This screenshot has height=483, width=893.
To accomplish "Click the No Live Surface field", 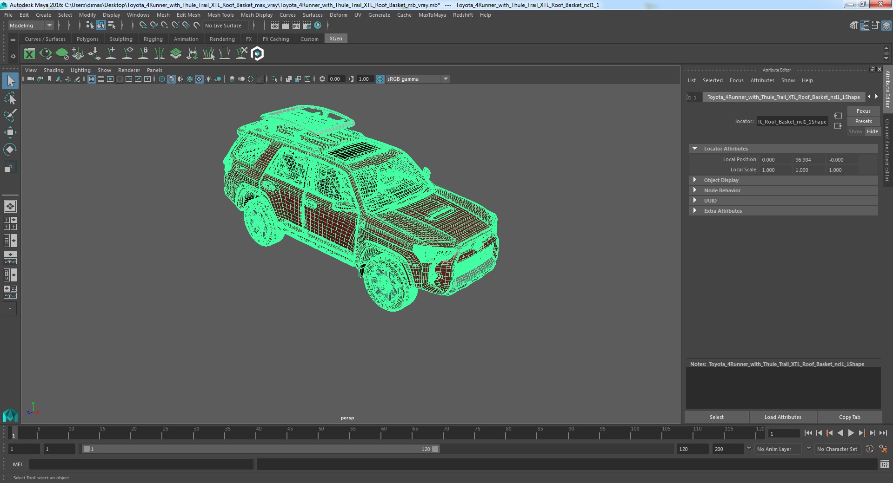I will click(226, 26).
